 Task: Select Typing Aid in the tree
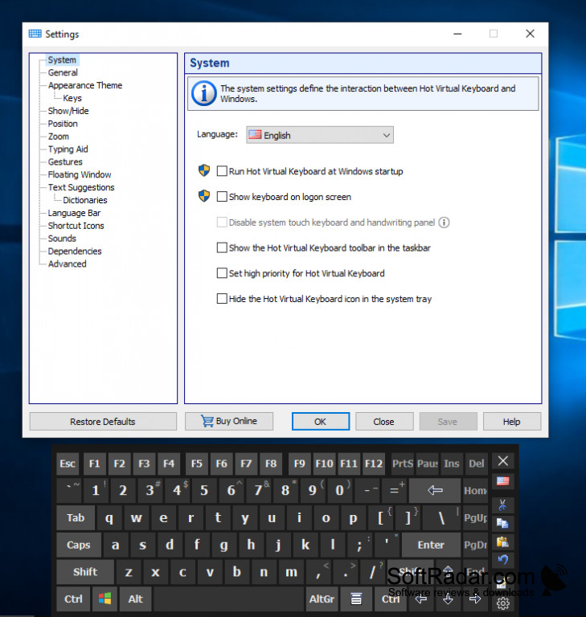tap(68, 149)
